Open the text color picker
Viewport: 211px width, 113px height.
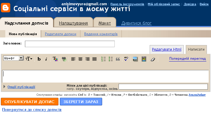pyautogui.click(x=55, y=59)
